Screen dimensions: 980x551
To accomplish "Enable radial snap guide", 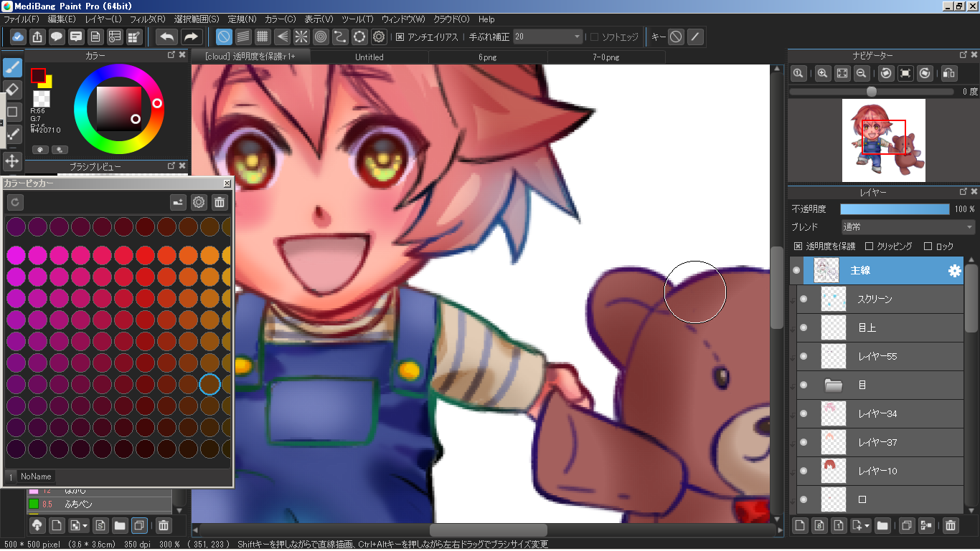I will point(301,37).
